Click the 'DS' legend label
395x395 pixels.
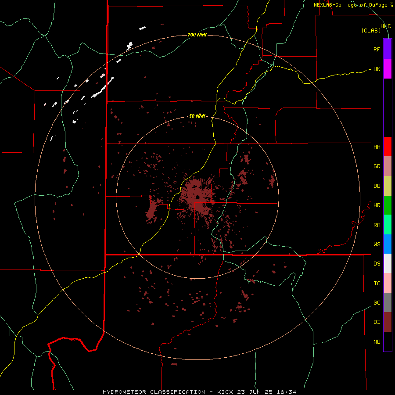click(377, 264)
